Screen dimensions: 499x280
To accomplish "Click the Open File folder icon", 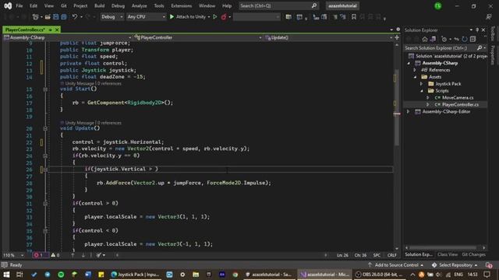I will click(48, 17).
